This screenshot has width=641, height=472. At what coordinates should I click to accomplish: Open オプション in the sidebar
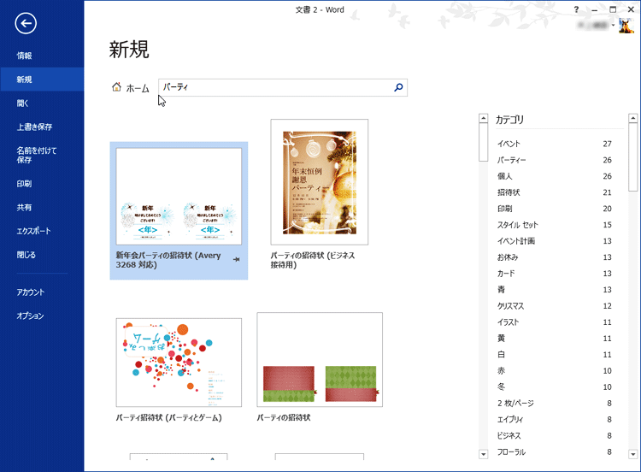[x=42, y=316]
